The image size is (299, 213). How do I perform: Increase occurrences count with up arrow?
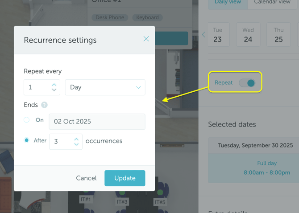coord(76,139)
